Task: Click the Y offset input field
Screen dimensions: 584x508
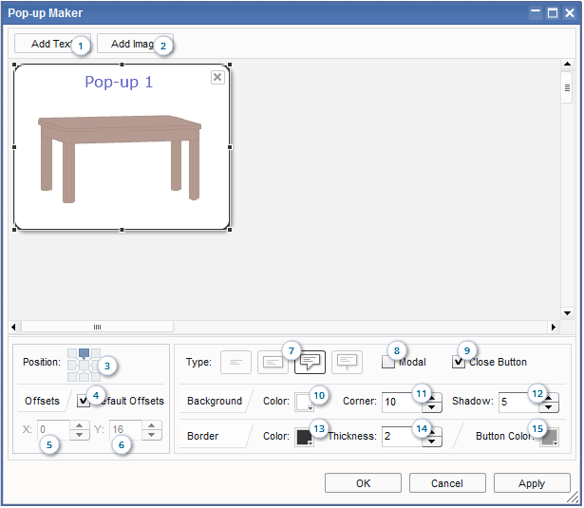Action: pyautogui.click(x=125, y=430)
